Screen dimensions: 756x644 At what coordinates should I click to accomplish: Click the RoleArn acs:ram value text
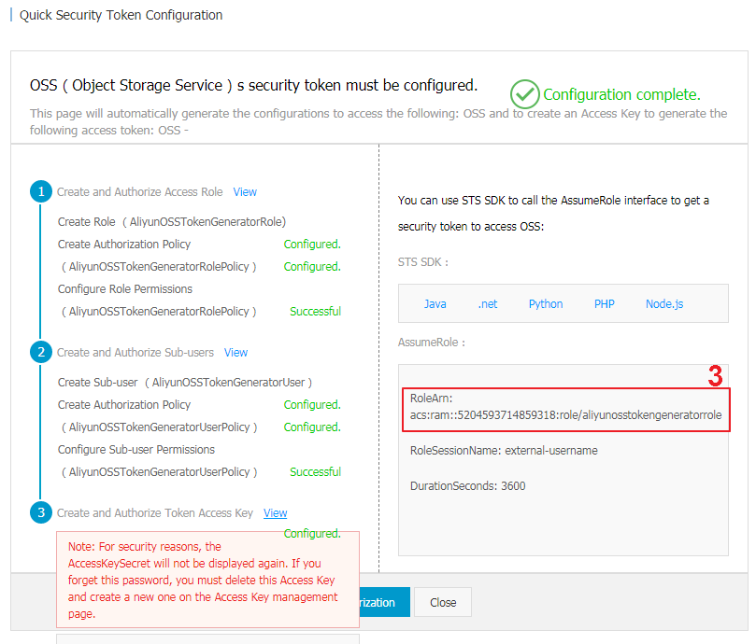[566, 415]
